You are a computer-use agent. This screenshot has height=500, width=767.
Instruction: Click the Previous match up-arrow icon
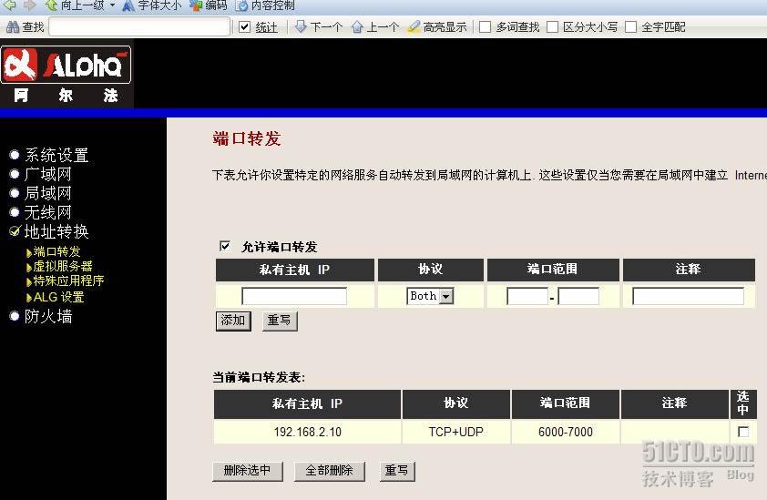click(357, 27)
